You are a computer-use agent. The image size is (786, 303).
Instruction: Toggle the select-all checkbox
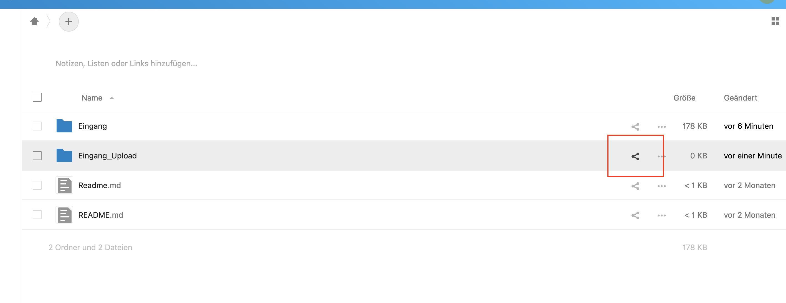click(37, 97)
